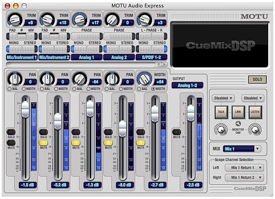Click the TALK button
The image size is (275, 199).
pyautogui.click(x=221, y=112)
